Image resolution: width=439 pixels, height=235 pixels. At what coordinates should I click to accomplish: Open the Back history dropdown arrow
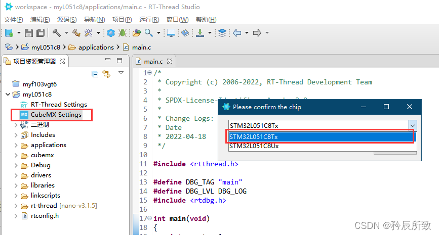pos(247,33)
